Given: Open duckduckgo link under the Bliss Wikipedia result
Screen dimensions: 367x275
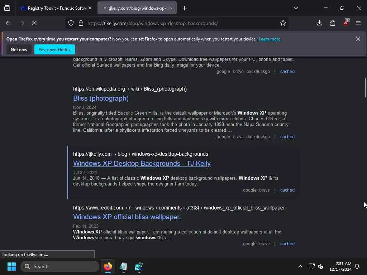Looking at the screenshot, I should coord(258,137).
